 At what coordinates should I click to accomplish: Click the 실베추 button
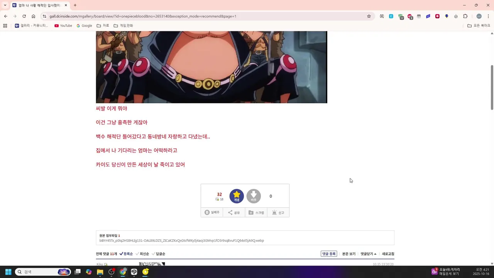pos(212,212)
